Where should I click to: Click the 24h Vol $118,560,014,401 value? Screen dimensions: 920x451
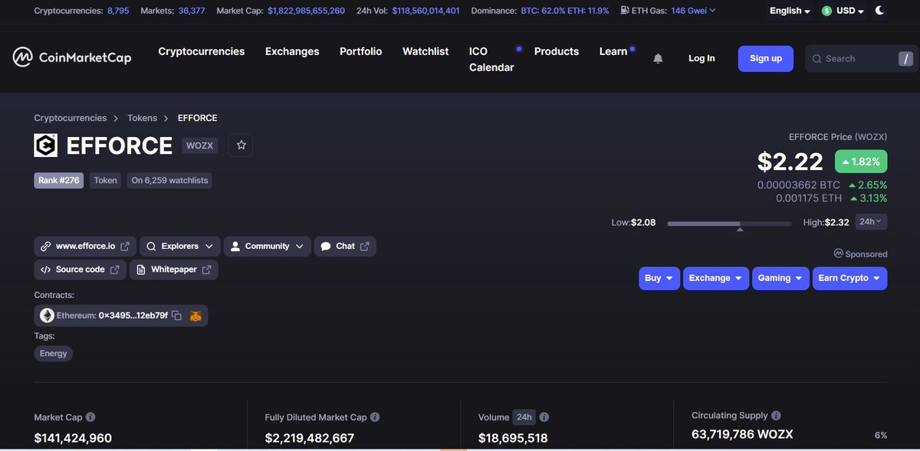[x=426, y=11]
